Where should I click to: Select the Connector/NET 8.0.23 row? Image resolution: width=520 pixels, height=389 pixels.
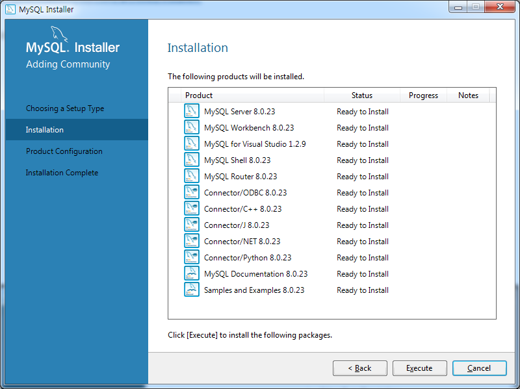[332, 241]
